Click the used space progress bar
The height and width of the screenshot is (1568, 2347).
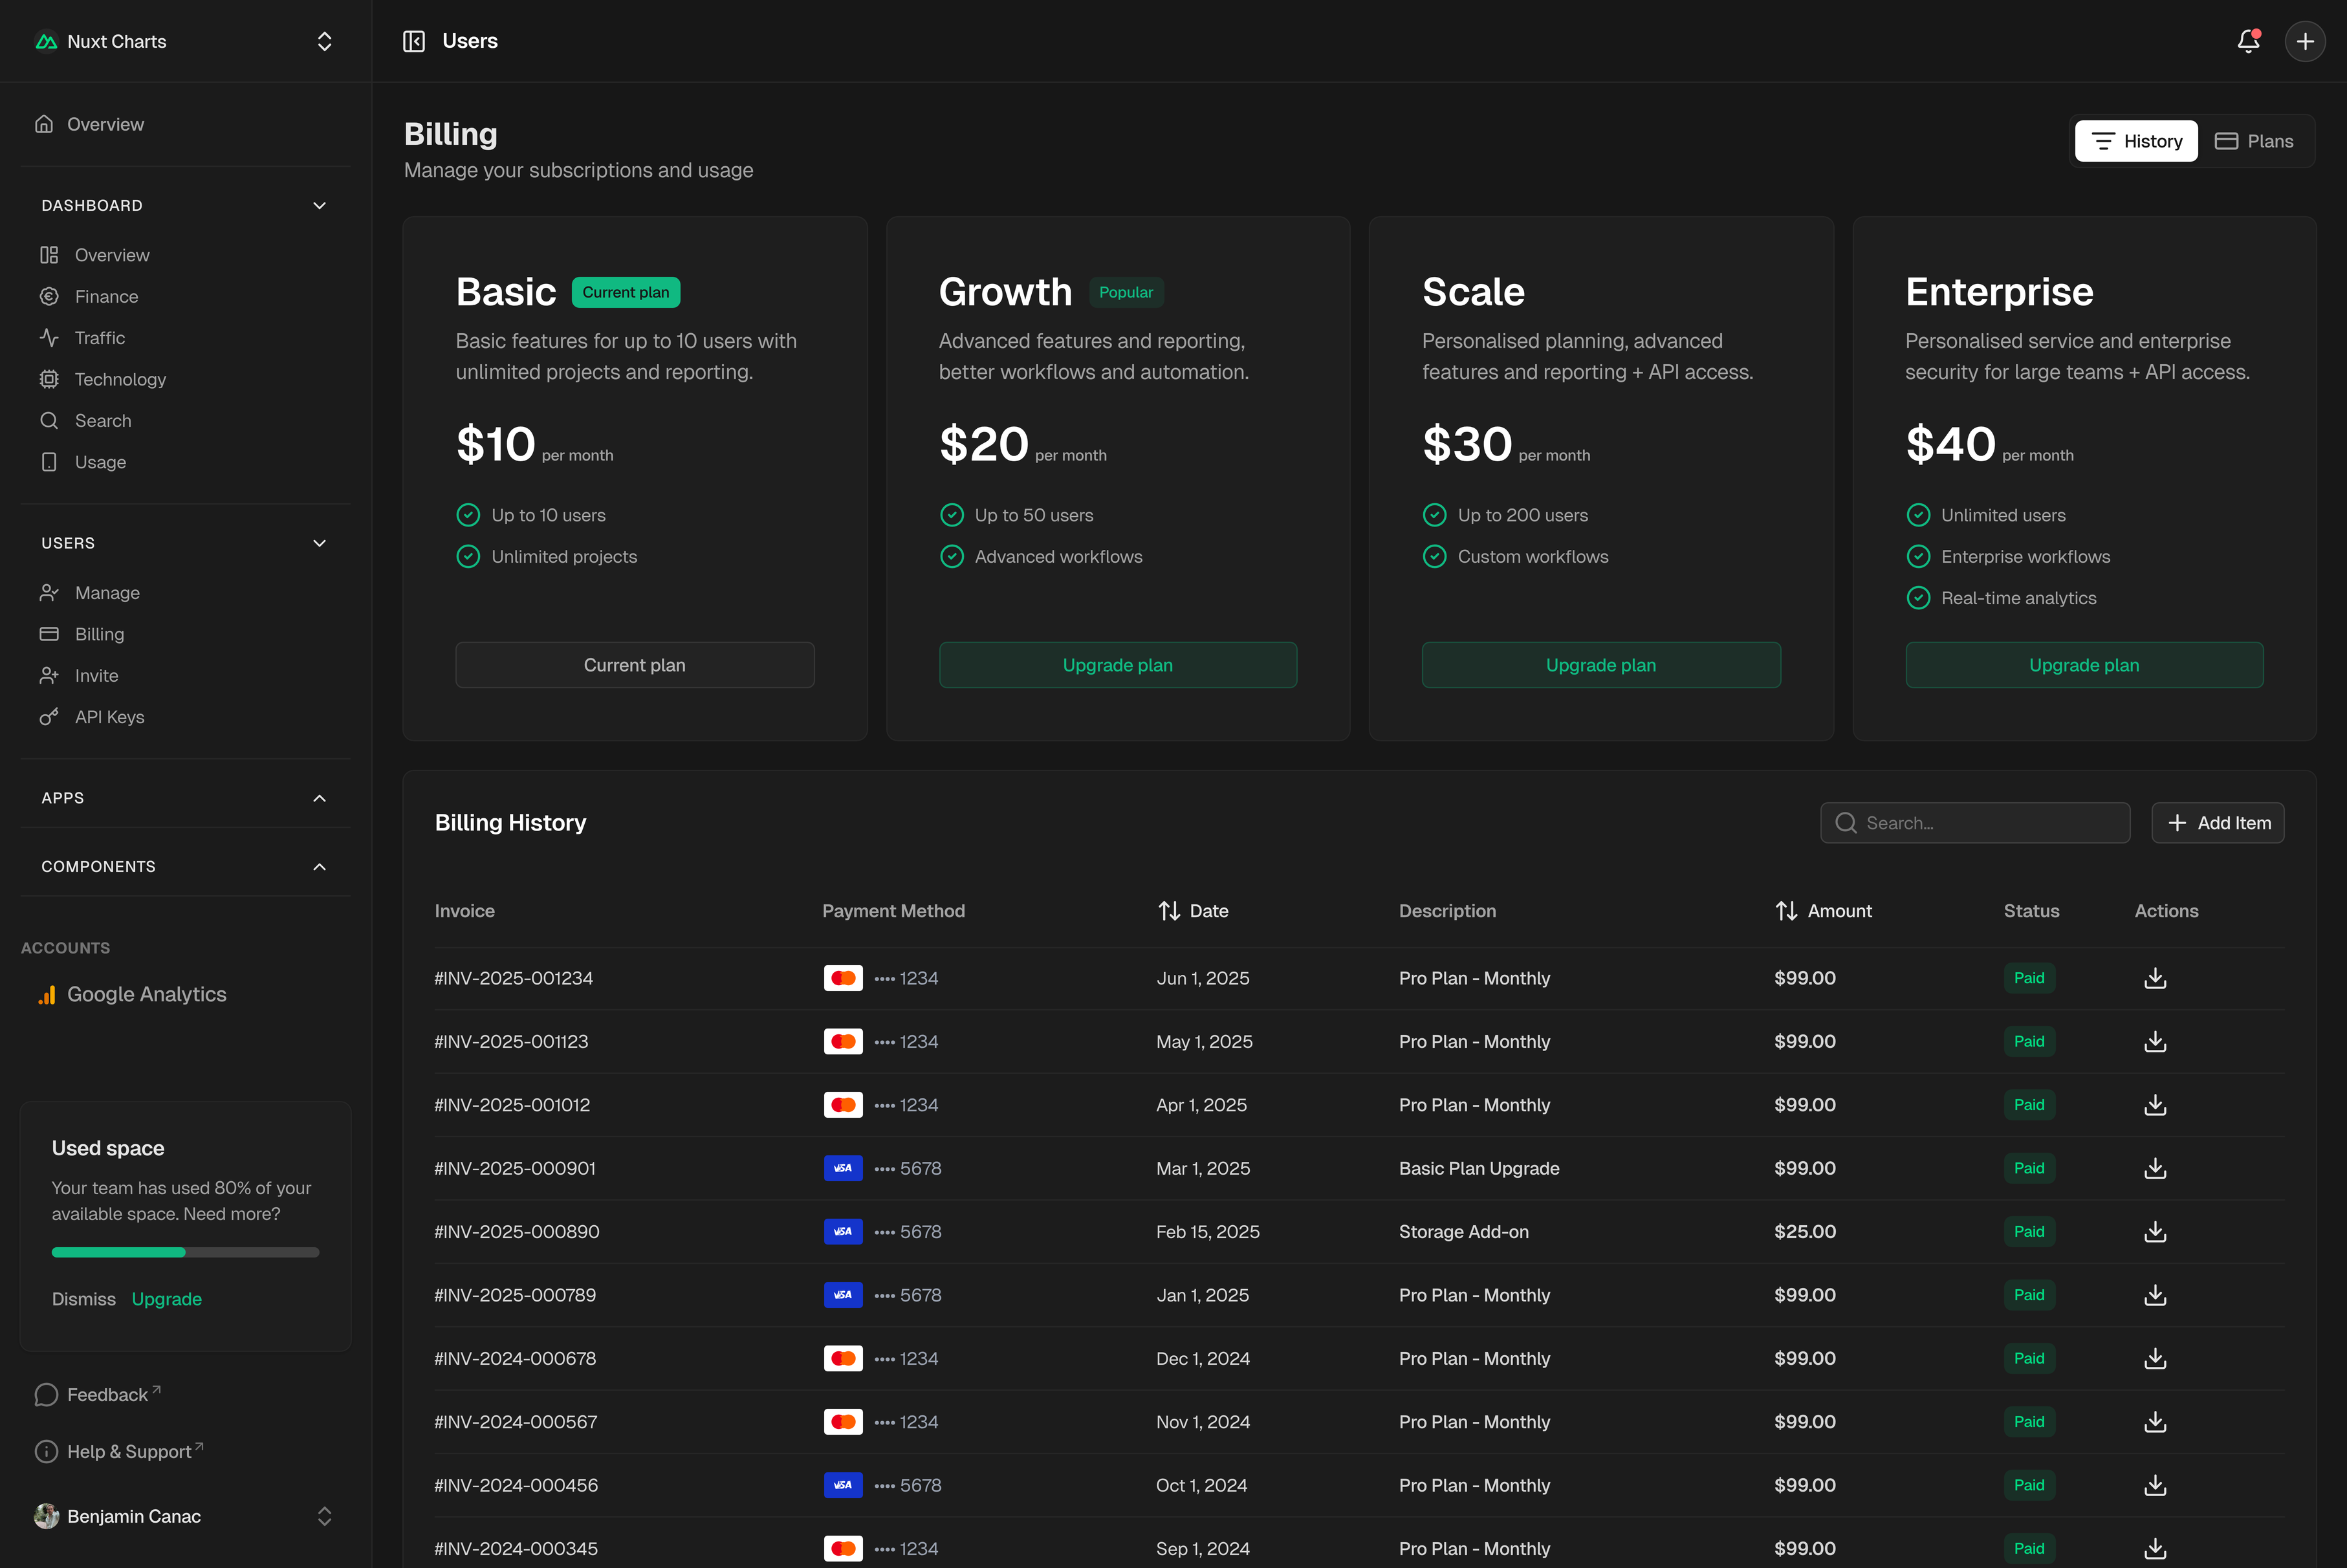[185, 1252]
